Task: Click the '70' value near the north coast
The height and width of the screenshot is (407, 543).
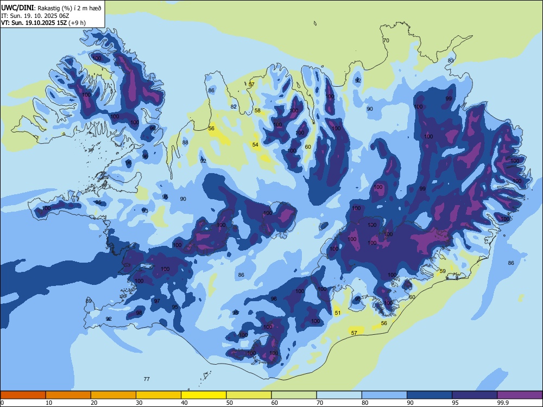Action: (386, 41)
